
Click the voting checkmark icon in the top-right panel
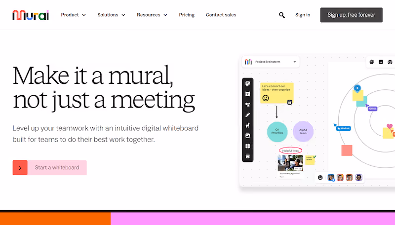(381, 62)
